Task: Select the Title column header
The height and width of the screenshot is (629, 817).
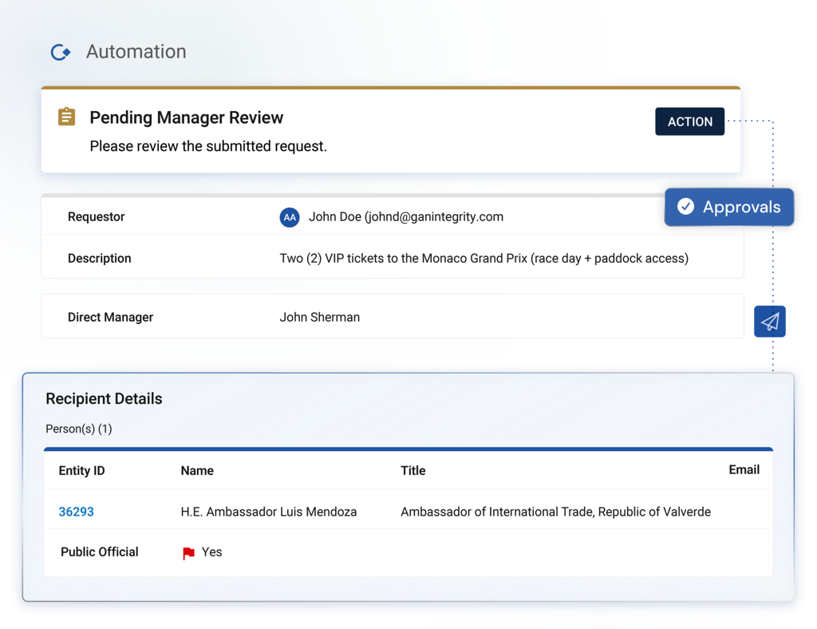Action: pos(412,471)
